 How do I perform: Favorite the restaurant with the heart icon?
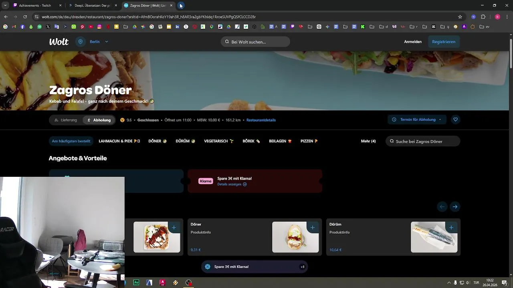(455, 120)
